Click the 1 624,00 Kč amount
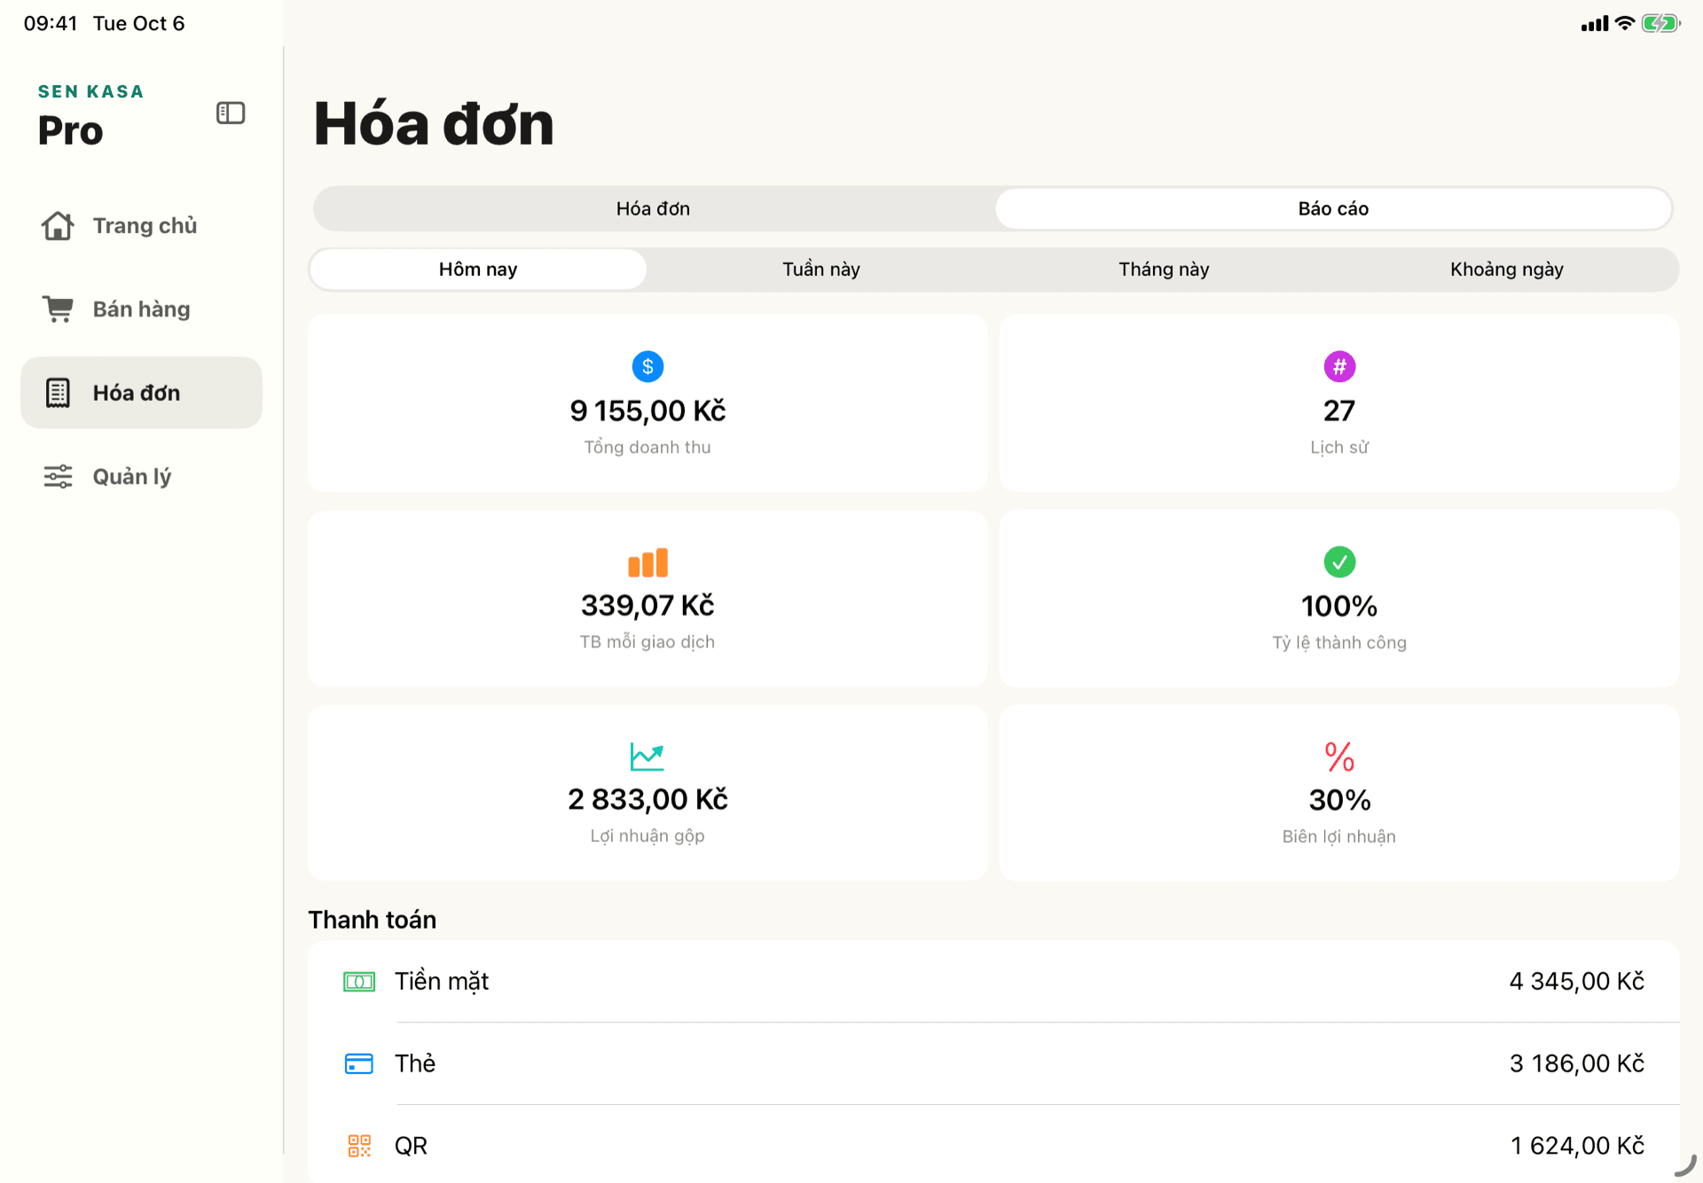This screenshot has height=1183, width=1703. pyautogui.click(x=1577, y=1146)
